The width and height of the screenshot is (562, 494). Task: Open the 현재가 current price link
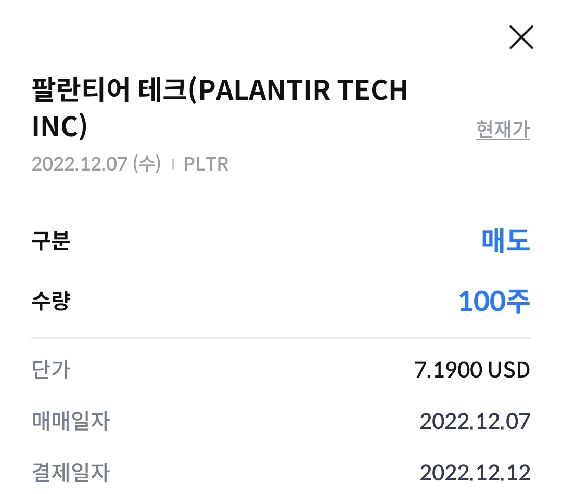coord(503,129)
